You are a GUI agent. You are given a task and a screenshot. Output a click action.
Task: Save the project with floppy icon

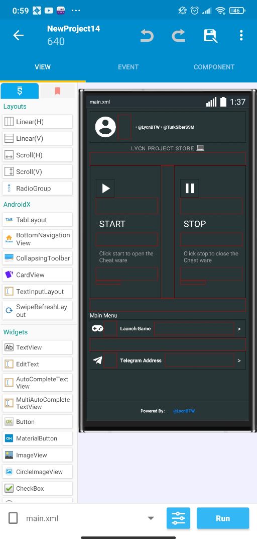click(x=210, y=35)
